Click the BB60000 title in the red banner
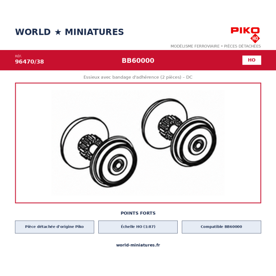The height and width of the screenshot is (276, 276). (x=138, y=60)
